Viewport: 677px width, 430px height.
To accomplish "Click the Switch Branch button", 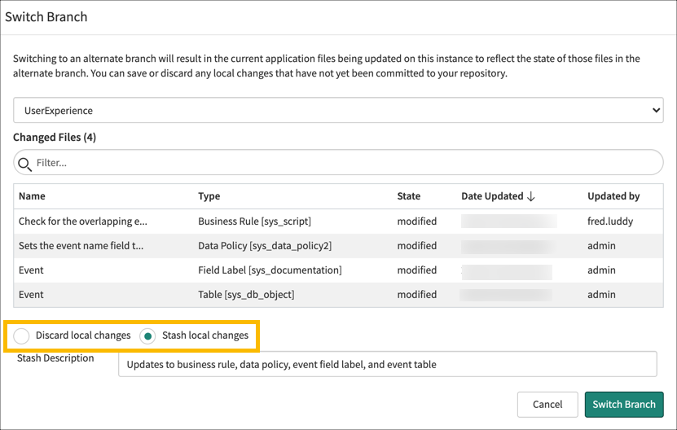I will click(624, 405).
